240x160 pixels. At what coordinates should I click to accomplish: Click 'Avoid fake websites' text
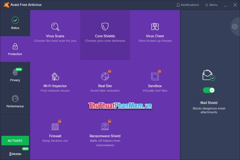105,91
